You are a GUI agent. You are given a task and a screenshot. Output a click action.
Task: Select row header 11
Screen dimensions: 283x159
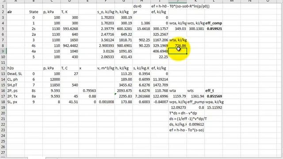[3, 63]
